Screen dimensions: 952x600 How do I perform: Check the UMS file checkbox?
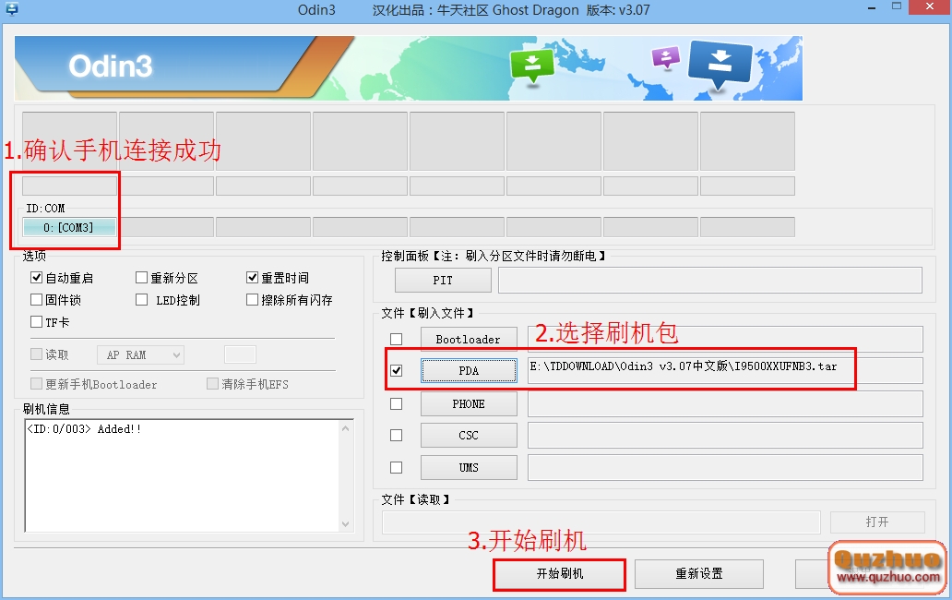[396, 467]
